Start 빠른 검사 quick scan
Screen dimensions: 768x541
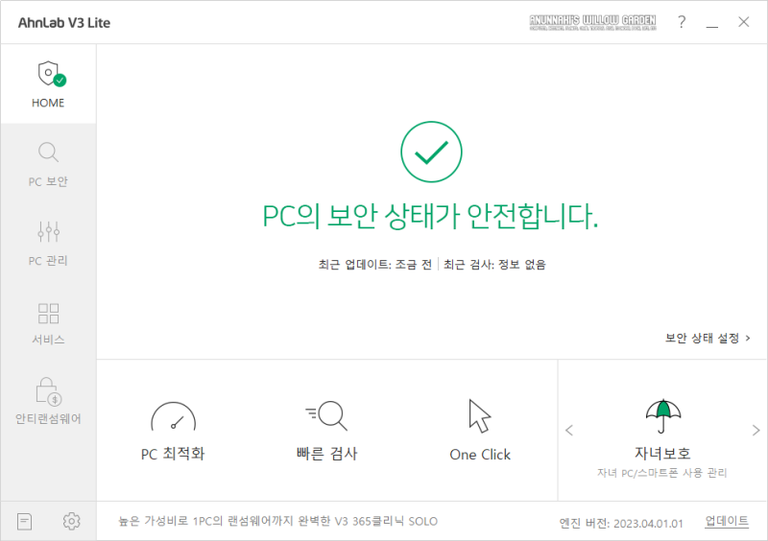pyautogui.click(x=326, y=432)
